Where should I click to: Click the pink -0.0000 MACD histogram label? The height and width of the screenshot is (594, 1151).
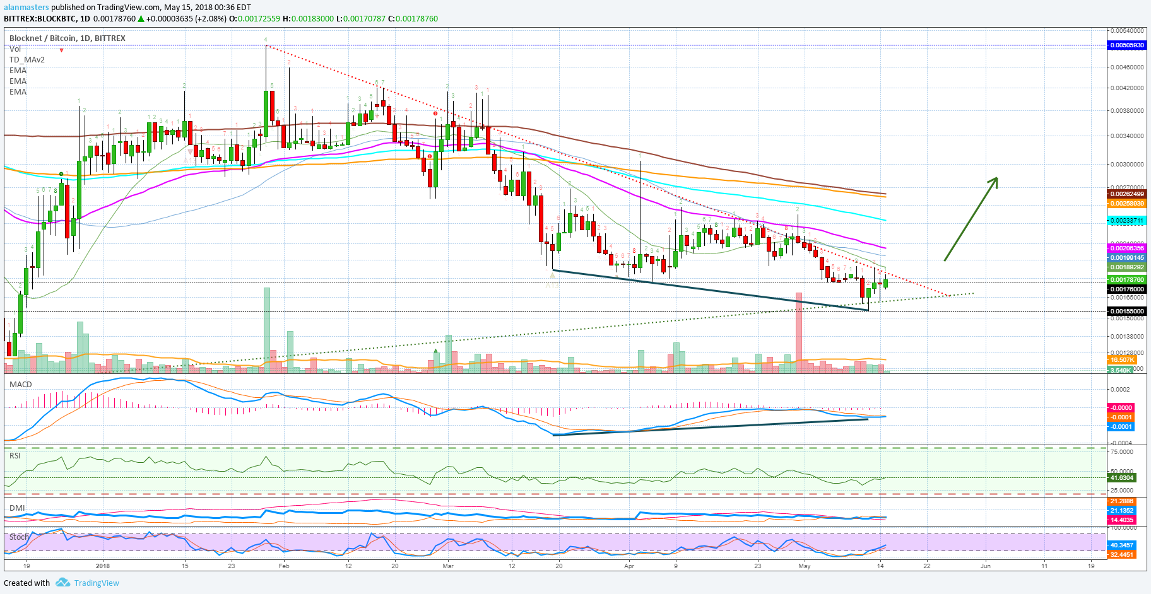click(1121, 408)
